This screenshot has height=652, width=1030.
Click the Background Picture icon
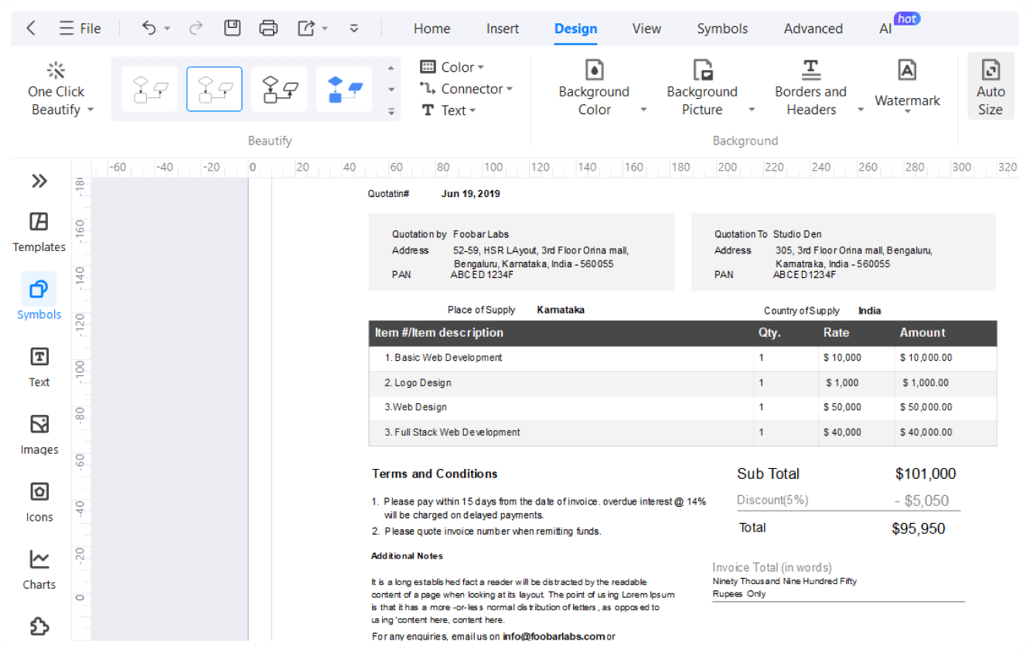pyautogui.click(x=702, y=70)
